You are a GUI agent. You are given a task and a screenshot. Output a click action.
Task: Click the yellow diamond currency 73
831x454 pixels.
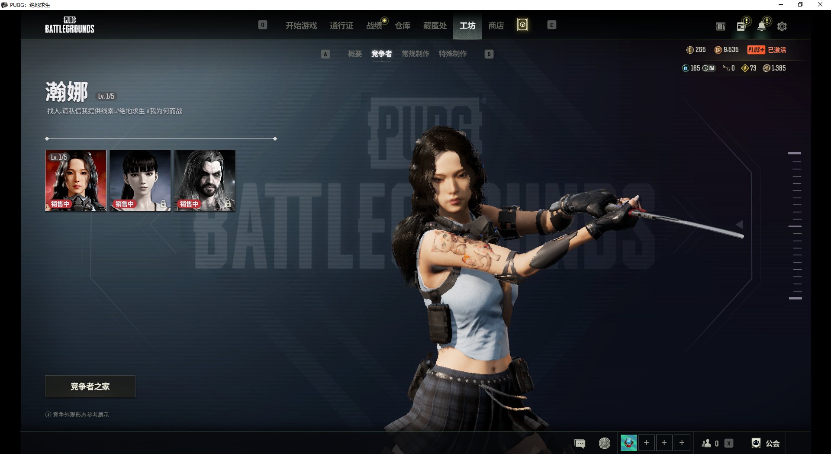[x=749, y=68]
